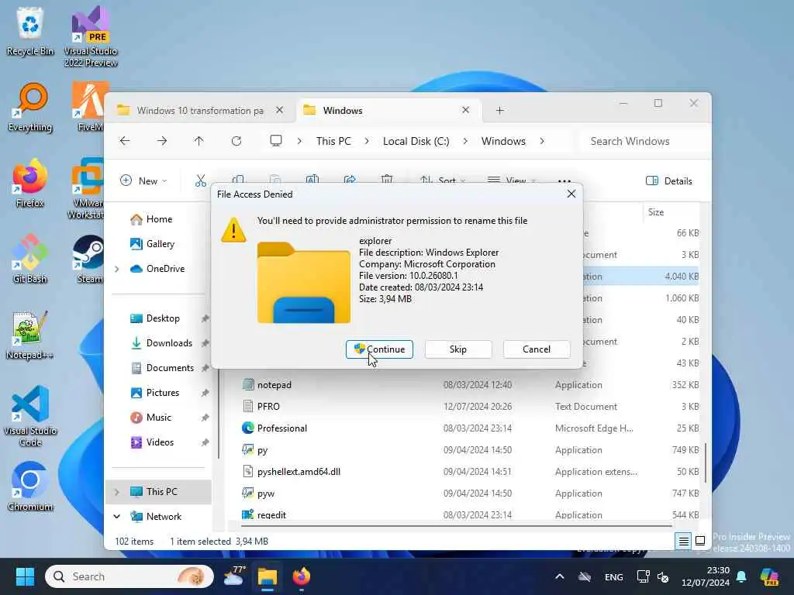Cancel the rename permission dialog
This screenshot has width=794, height=595.
(x=537, y=349)
